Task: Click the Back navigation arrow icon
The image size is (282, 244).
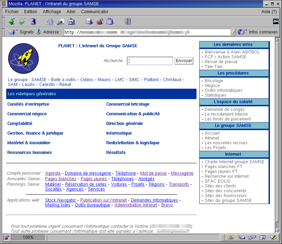Action: [x=11, y=22]
